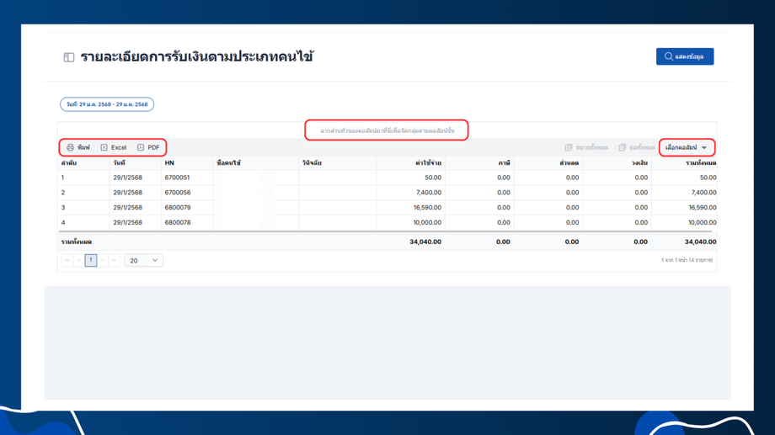Click expense value 16,590.00 in ค่าใช้จ่าย column

428,207
